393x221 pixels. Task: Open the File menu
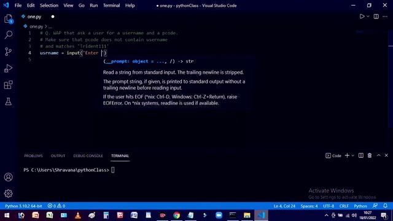pyautogui.click(x=18, y=6)
